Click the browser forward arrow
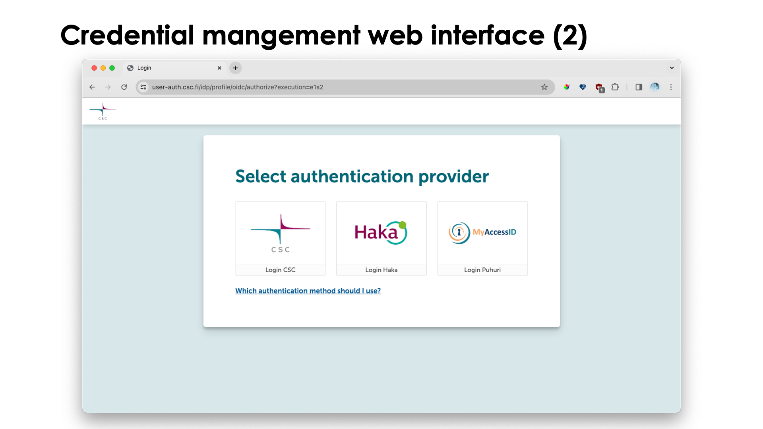This screenshot has height=429, width=763. pyautogui.click(x=108, y=87)
